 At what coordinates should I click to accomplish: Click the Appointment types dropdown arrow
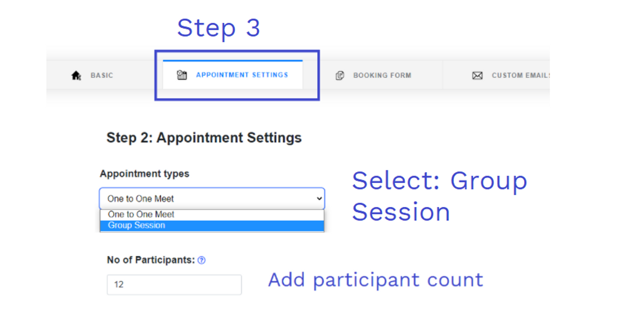319,199
